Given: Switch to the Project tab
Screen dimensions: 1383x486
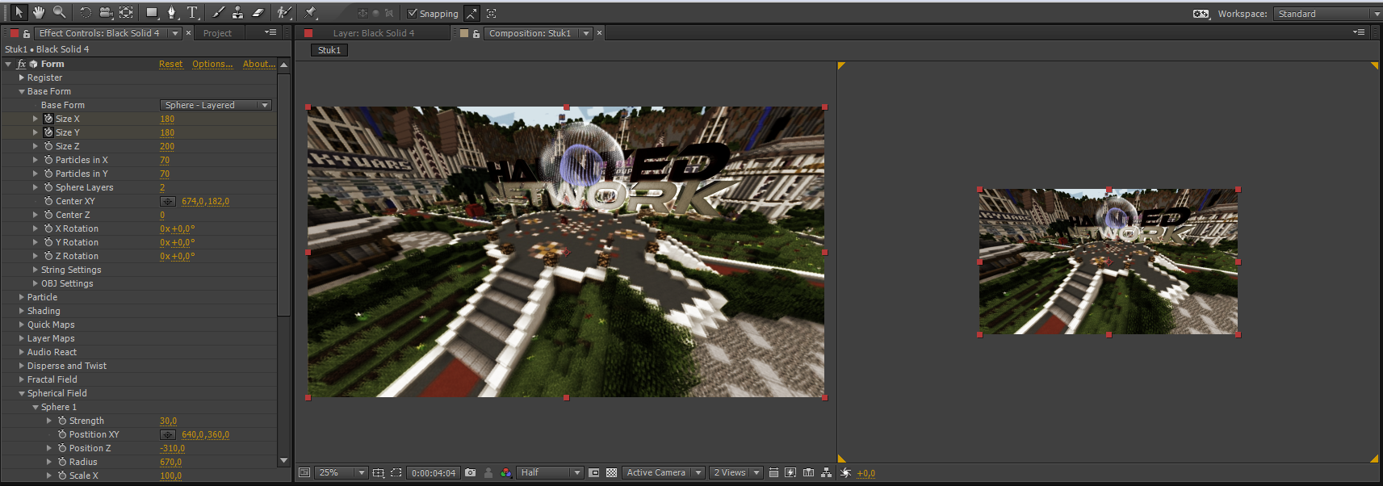Looking at the screenshot, I should pos(217,33).
